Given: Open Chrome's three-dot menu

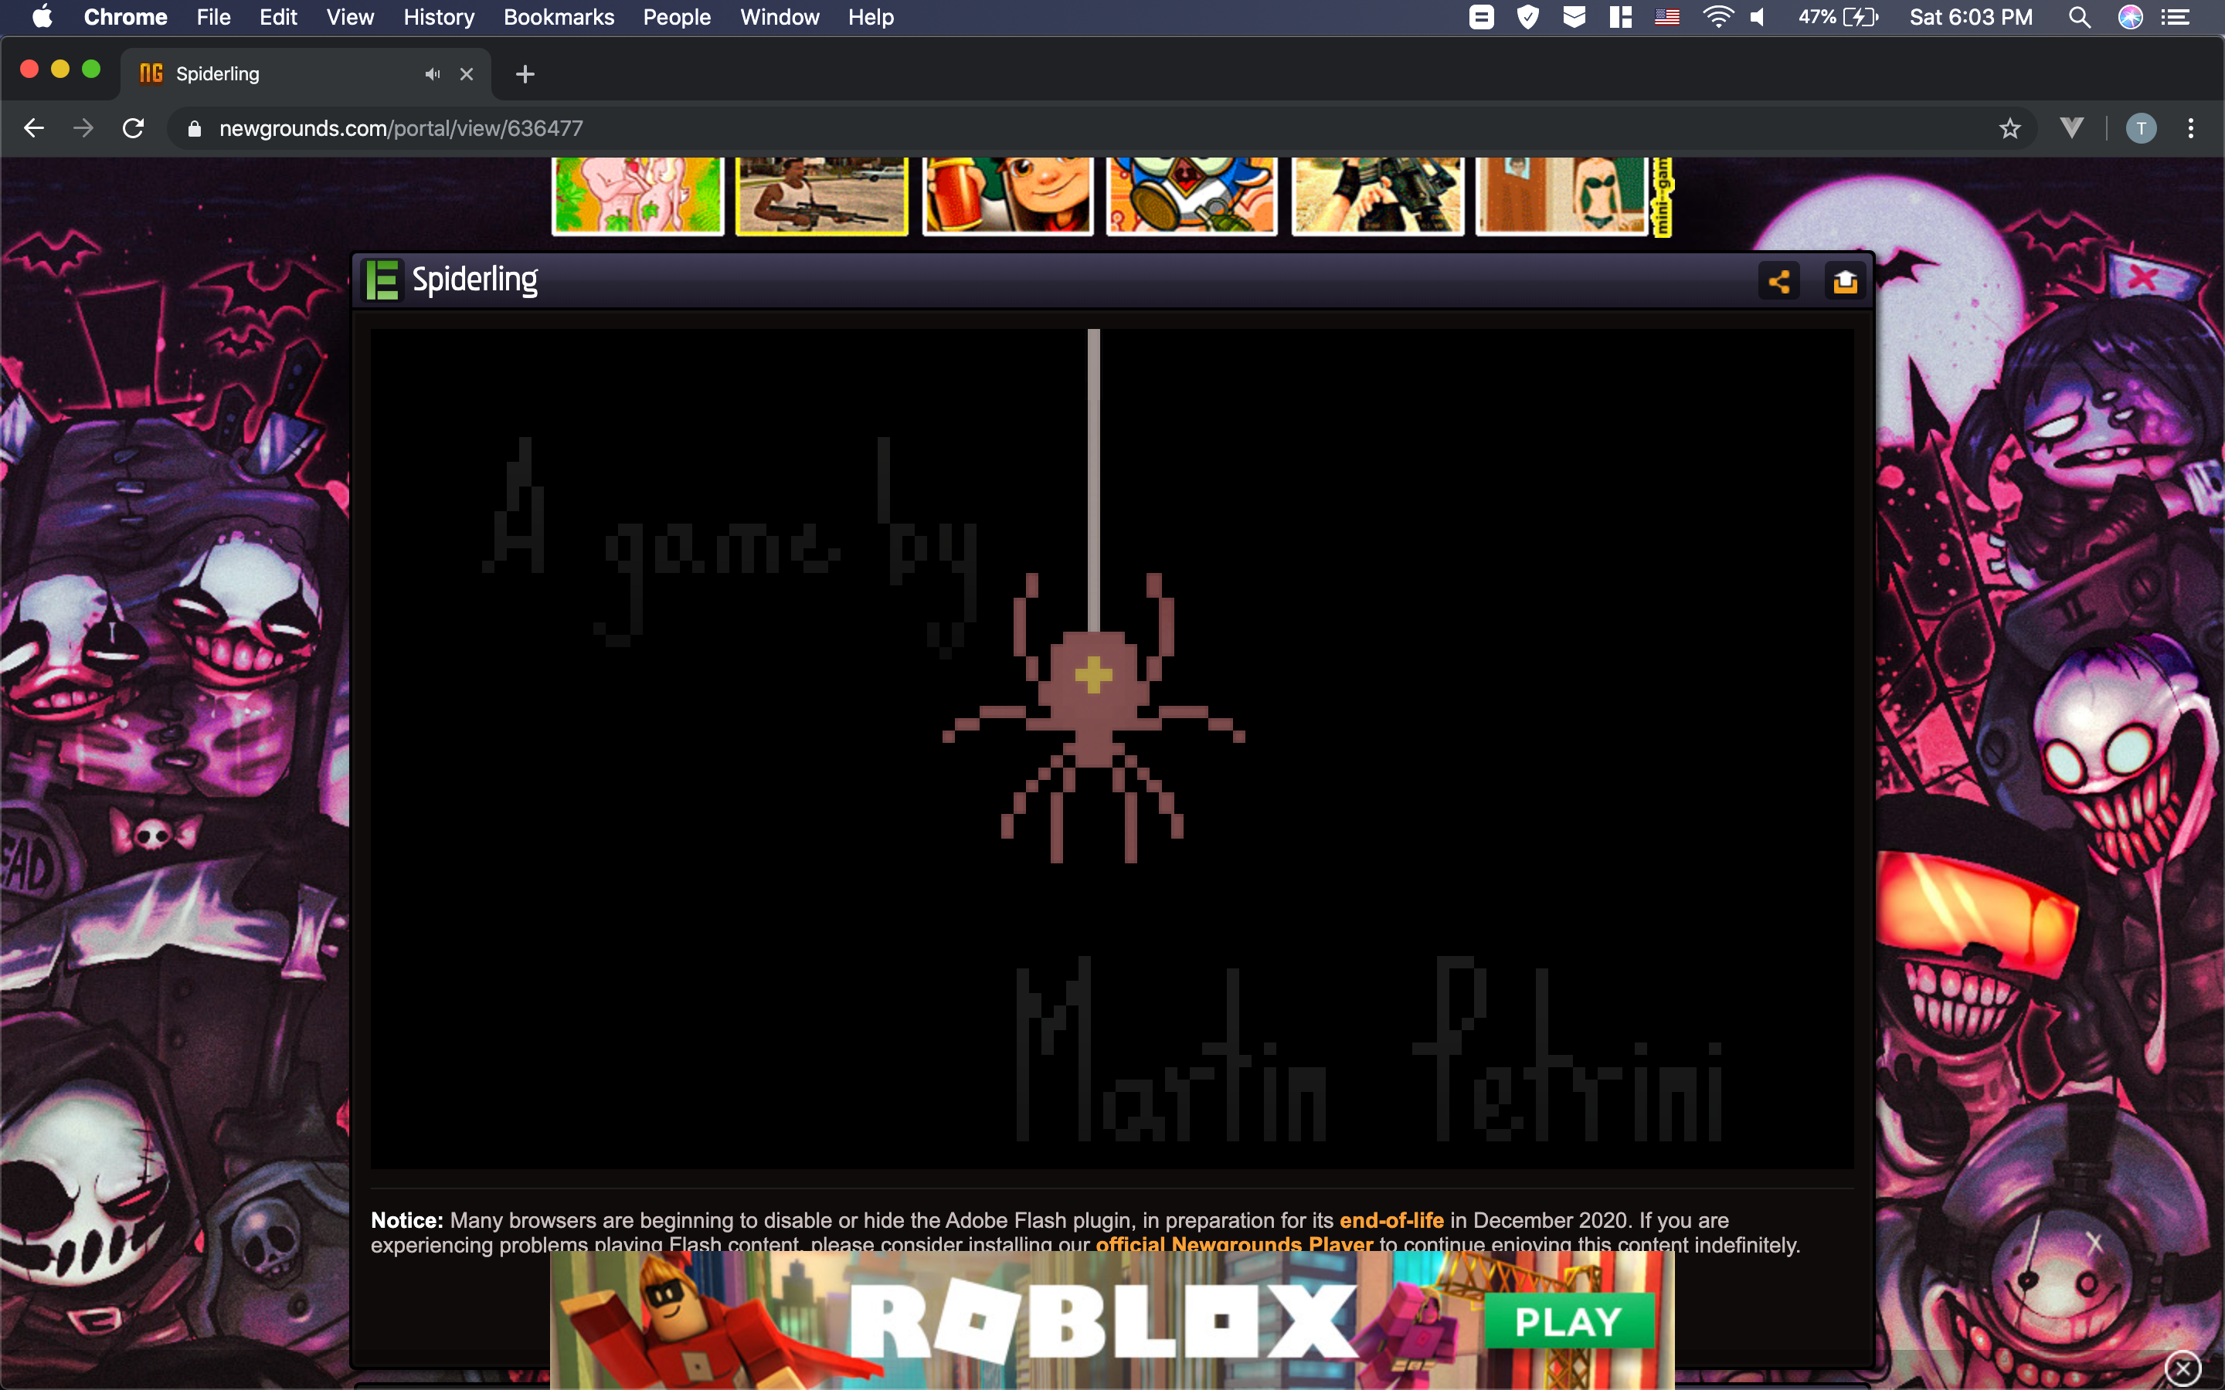Looking at the screenshot, I should 2191,129.
